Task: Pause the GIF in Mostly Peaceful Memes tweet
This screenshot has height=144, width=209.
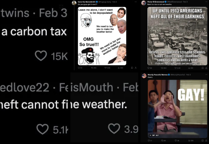Action: tap(150, 135)
